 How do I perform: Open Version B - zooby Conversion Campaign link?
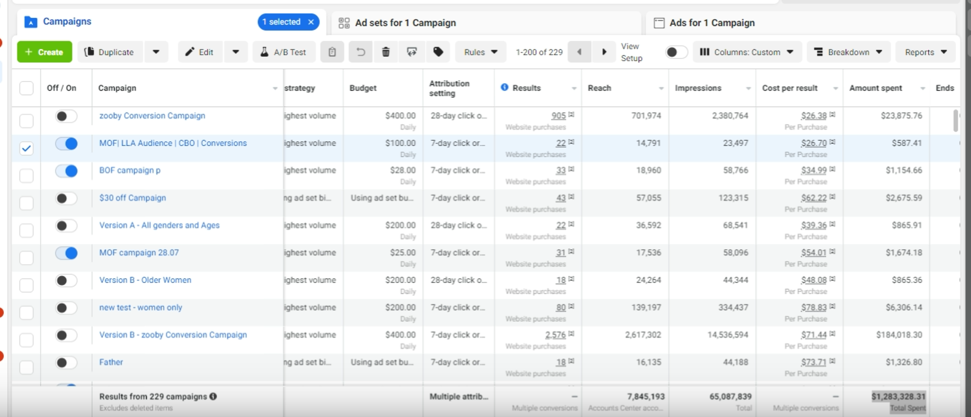(173, 334)
